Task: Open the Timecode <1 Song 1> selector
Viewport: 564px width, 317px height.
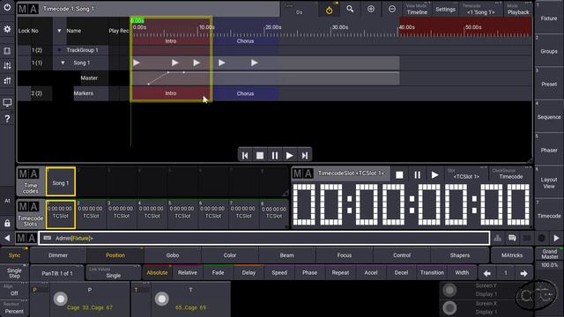Action: (x=481, y=10)
